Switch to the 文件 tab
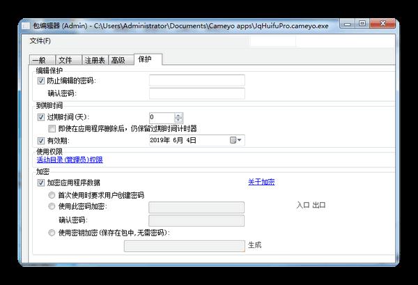Image resolution: width=418 pixels, height=285 pixels. (68, 60)
